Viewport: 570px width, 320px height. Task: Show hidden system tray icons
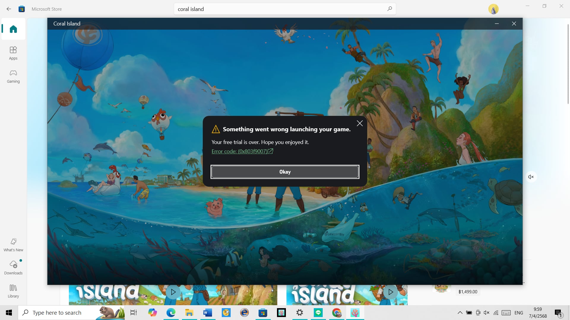[460, 313]
